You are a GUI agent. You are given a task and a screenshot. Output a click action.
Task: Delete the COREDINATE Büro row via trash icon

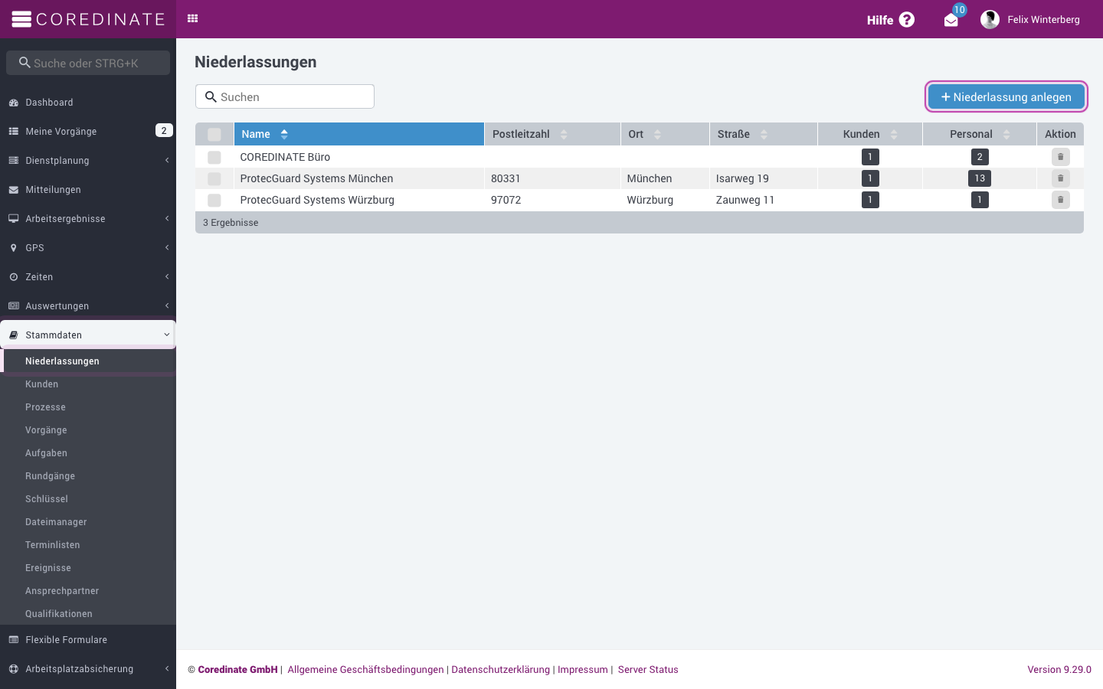click(1060, 157)
